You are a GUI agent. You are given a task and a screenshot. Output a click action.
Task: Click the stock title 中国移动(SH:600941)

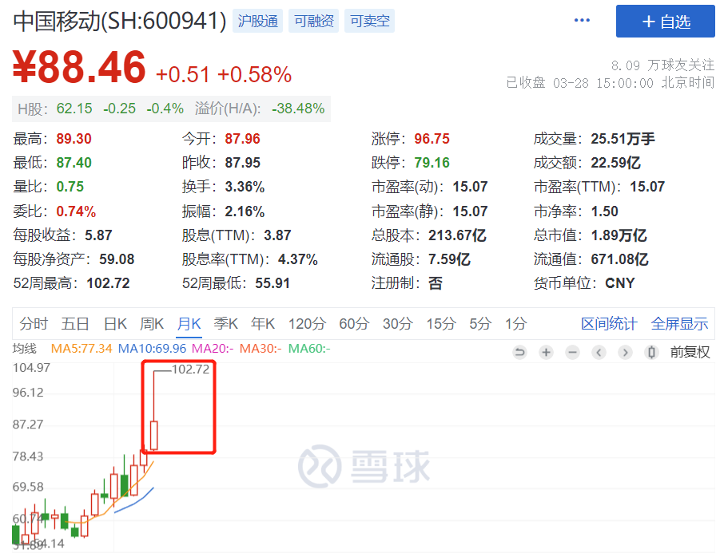120,22
